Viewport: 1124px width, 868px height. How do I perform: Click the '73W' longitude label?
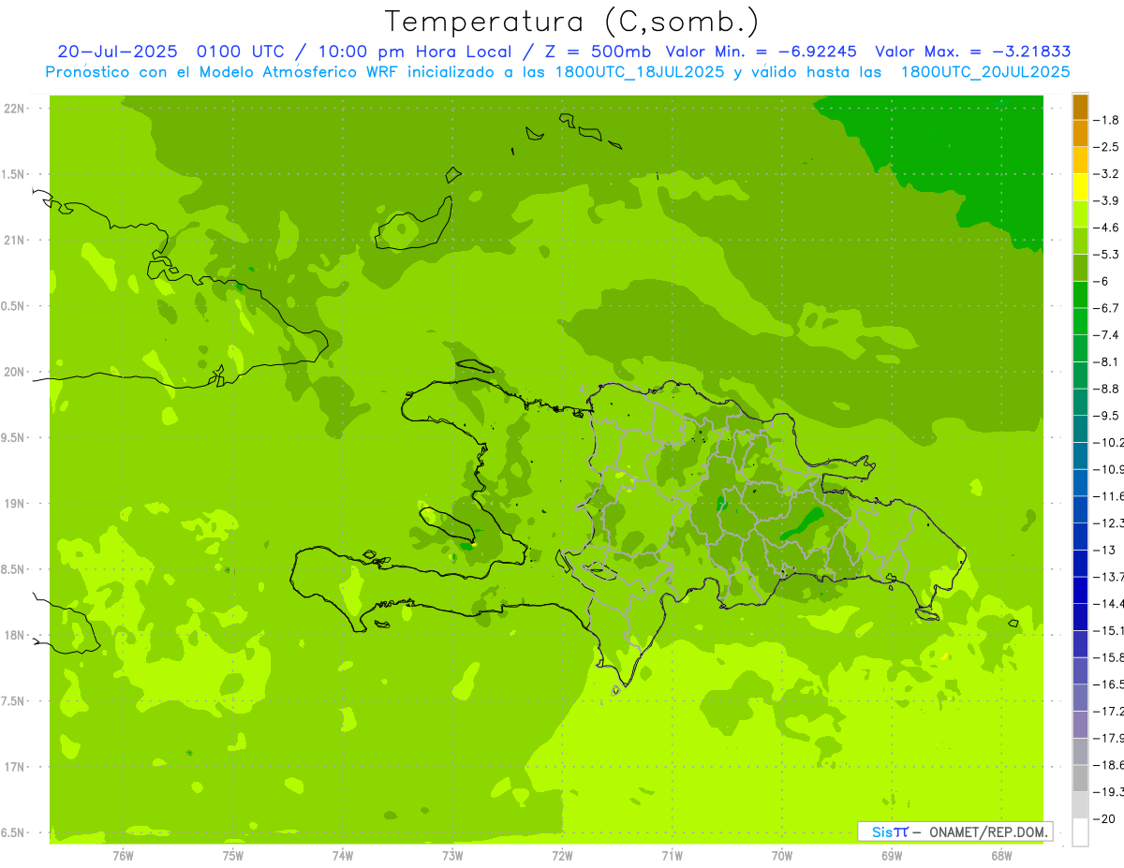[x=452, y=855]
